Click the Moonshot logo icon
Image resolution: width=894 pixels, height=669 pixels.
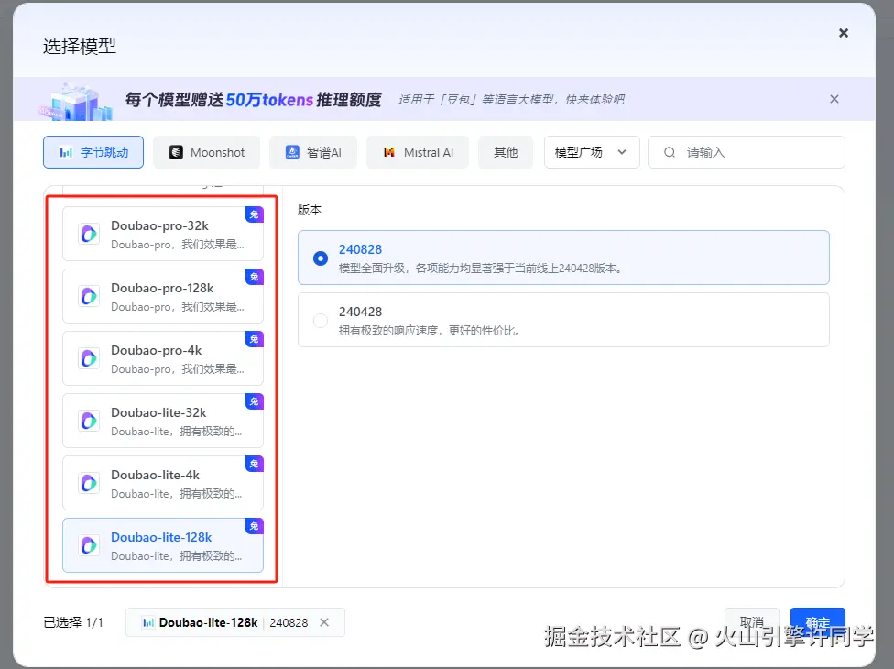point(176,152)
